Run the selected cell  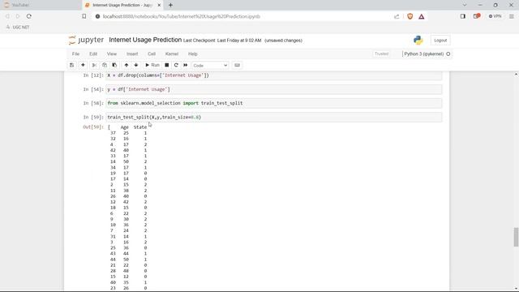(x=152, y=65)
